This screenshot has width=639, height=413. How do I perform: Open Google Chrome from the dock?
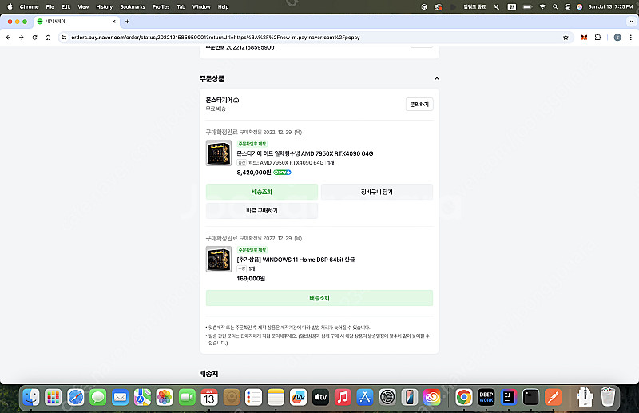464,397
